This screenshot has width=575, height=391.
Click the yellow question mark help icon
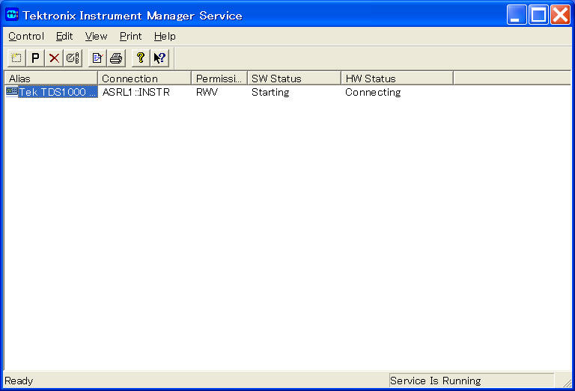coord(140,58)
